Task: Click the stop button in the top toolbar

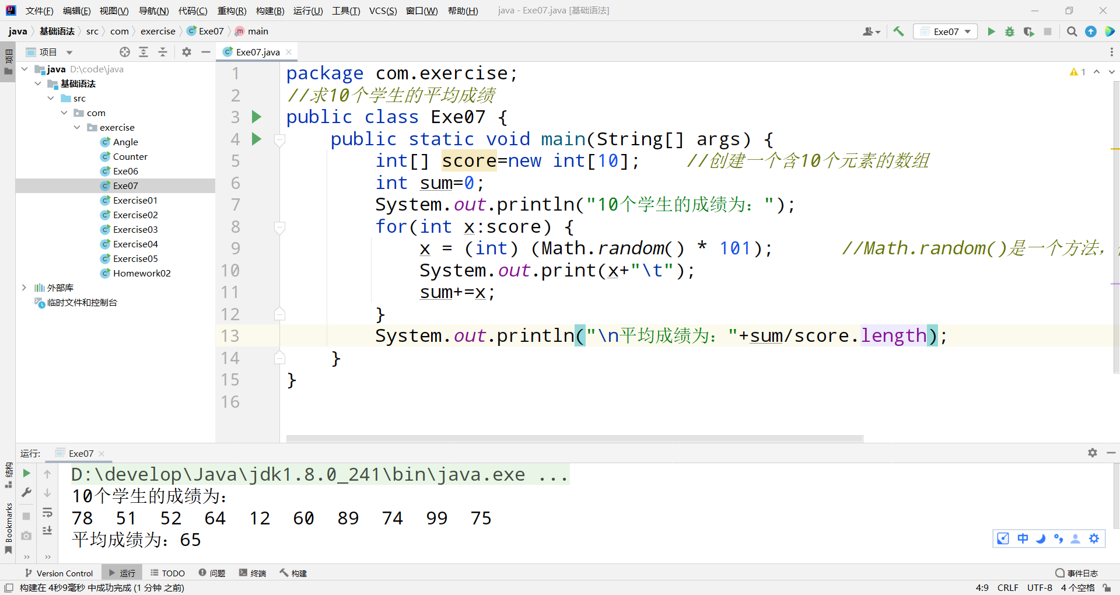Action: click(1048, 32)
